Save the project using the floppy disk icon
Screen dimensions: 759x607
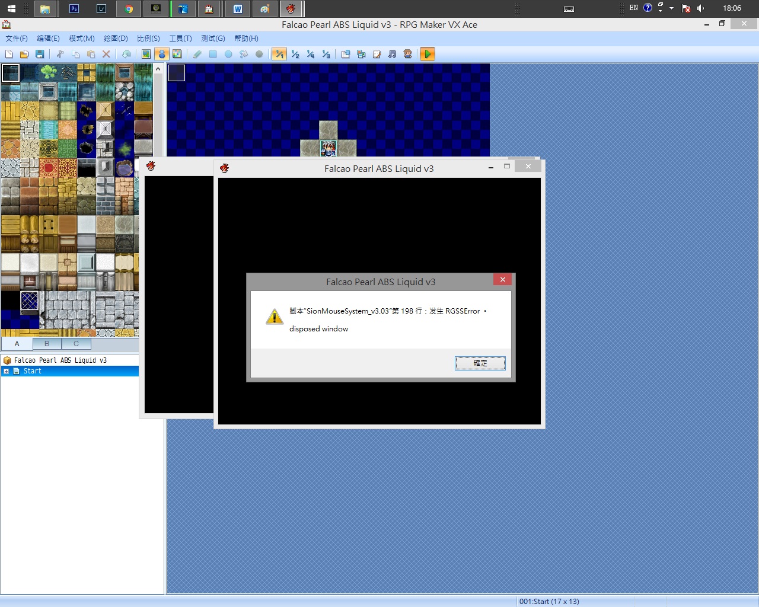(x=40, y=54)
